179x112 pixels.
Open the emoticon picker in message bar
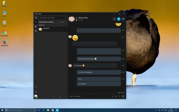pyautogui.click(x=113, y=96)
